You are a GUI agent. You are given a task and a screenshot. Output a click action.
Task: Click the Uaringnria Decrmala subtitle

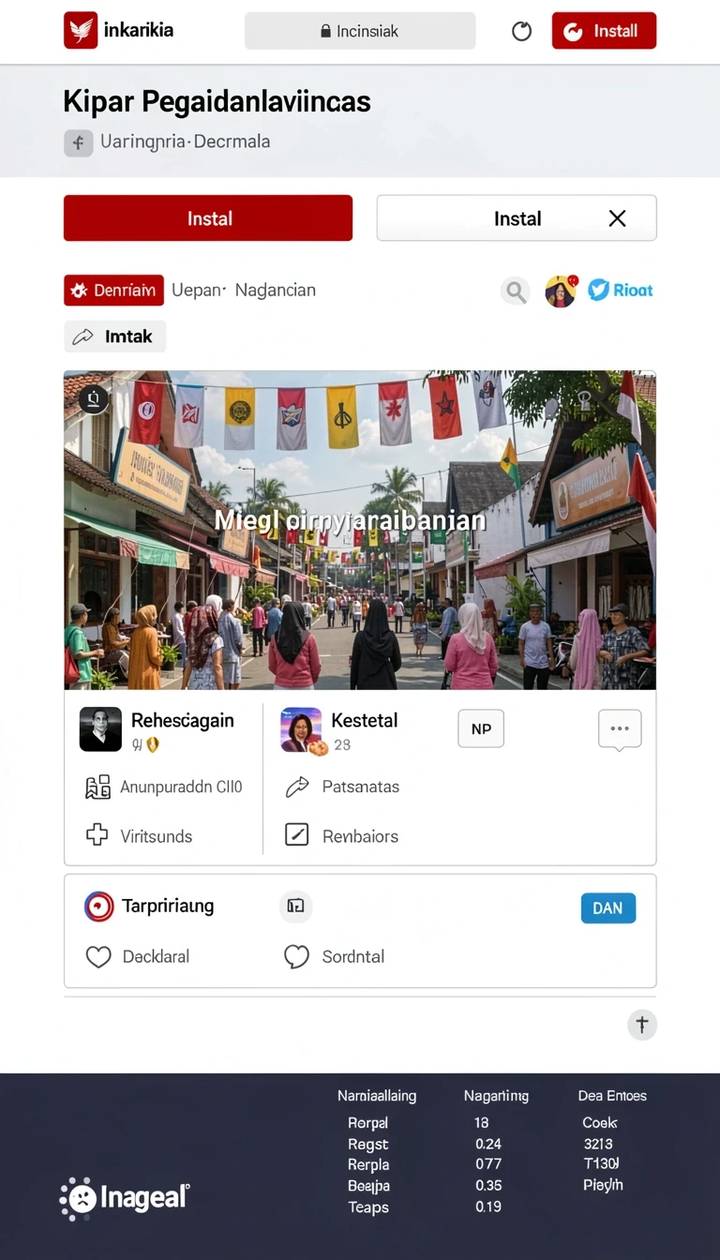(x=185, y=142)
